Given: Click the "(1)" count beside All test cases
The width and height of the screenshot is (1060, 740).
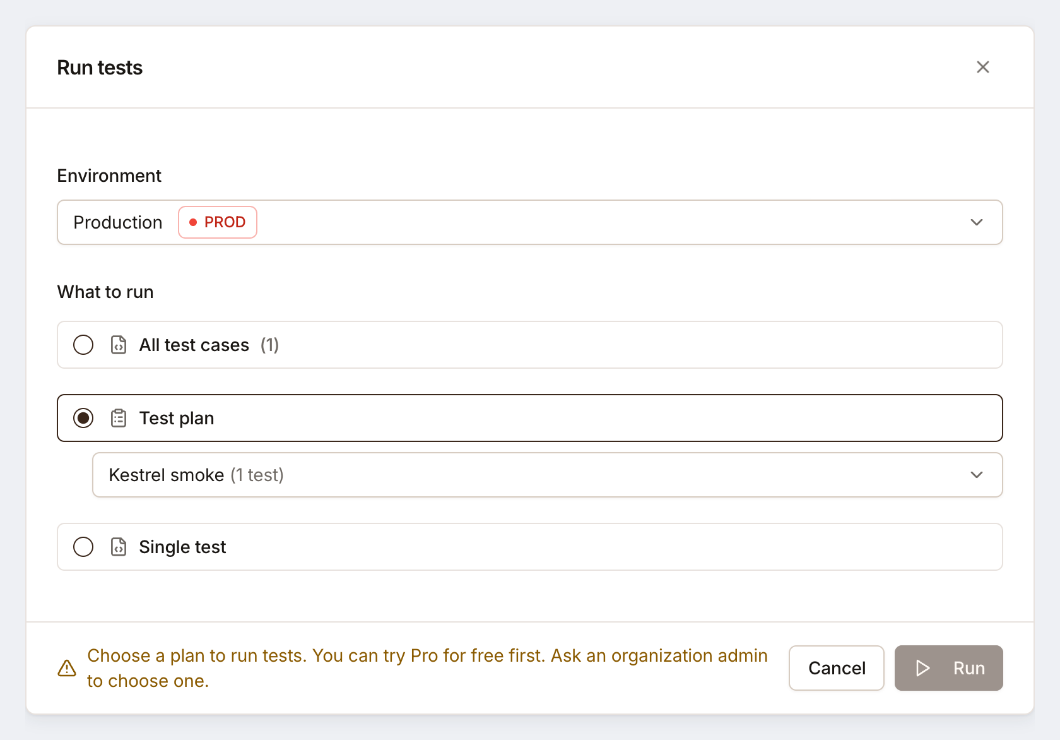Looking at the screenshot, I should pos(269,345).
